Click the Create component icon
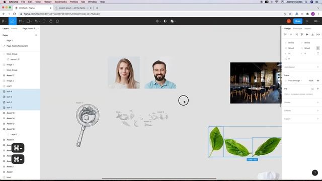 click(x=157, y=21)
